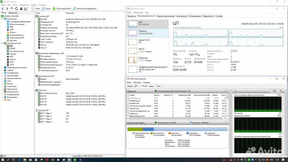This screenshot has height=162, width=288.
Task: Click the physical memory usage bar
Action: pyautogui.click(x=178, y=129)
